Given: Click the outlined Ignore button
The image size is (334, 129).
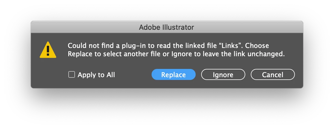Looking at the screenshot, I should (223, 75).
